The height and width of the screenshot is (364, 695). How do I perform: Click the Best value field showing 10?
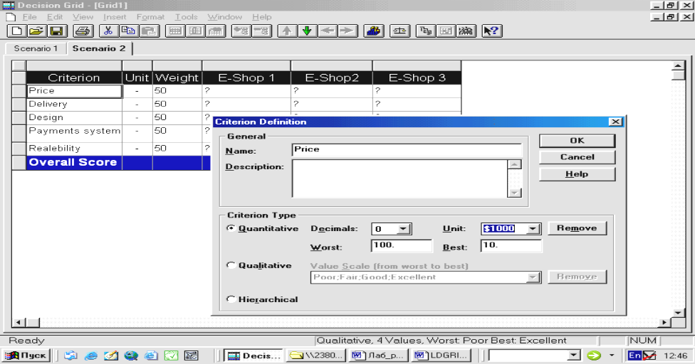click(x=511, y=245)
